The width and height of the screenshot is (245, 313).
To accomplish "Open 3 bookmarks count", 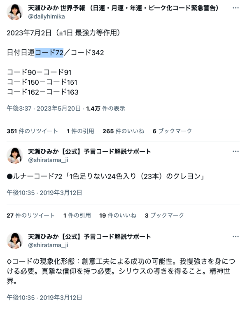I will click(x=164, y=216).
